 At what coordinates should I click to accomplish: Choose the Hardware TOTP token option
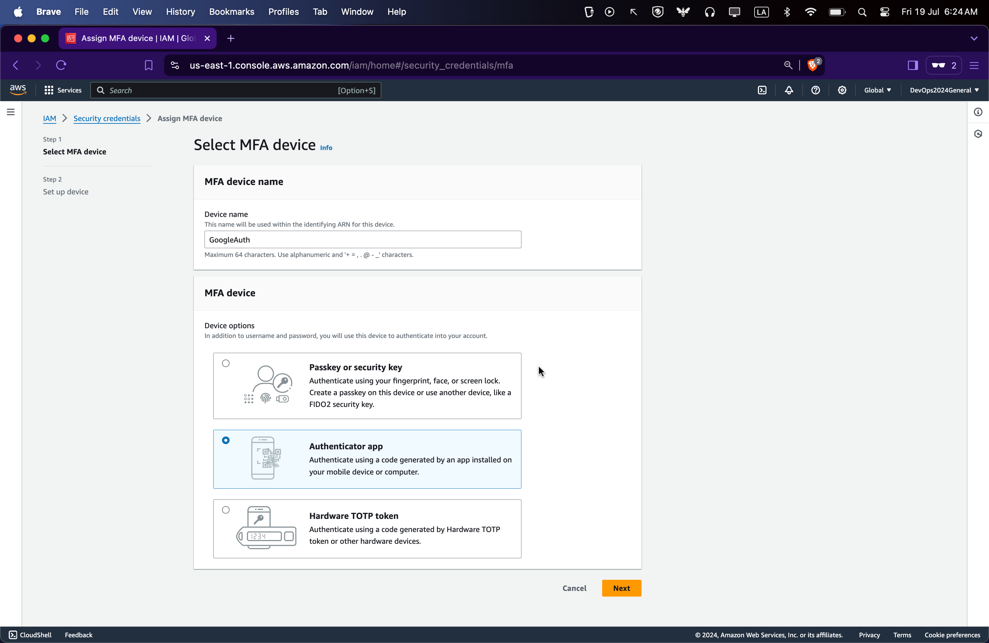click(226, 510)
